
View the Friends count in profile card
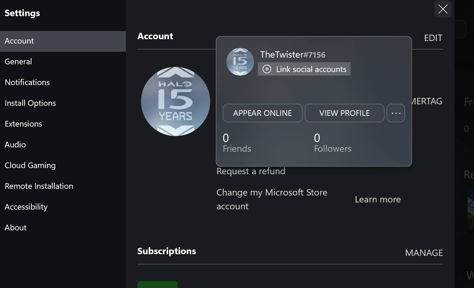237,143
